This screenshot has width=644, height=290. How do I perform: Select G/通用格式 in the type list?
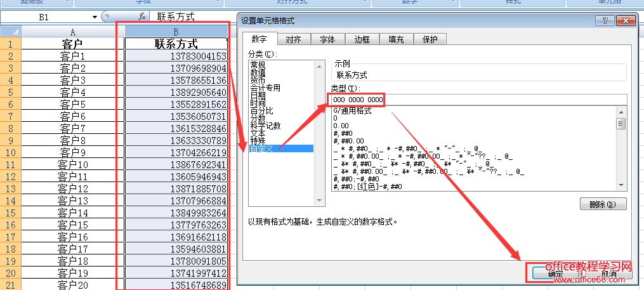352,110
